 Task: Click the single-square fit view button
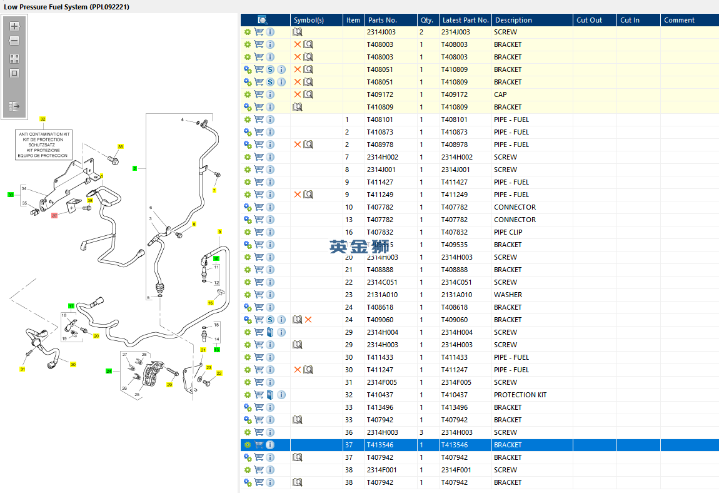coord(14,73)
